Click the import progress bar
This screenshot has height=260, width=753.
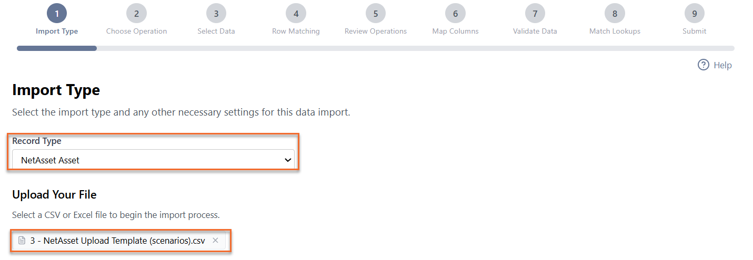pyautogui.click(x=376, y=48)
